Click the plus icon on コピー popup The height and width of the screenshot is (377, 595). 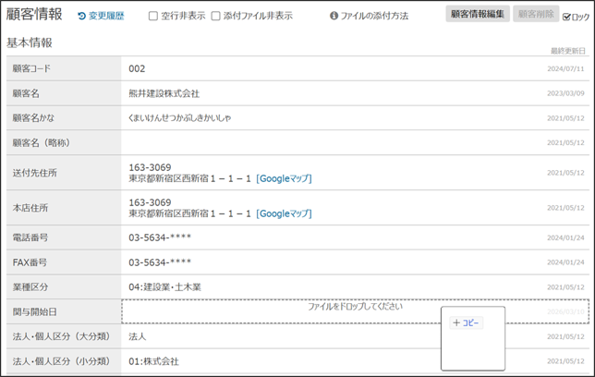(456, 322)
